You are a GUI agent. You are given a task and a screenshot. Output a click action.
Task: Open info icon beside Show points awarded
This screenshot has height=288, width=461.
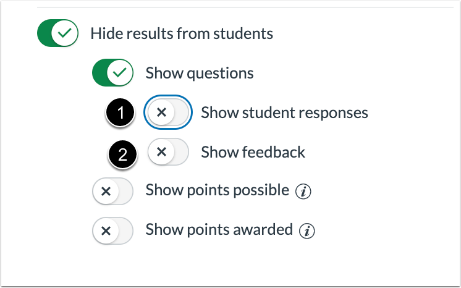click(307, 231)
